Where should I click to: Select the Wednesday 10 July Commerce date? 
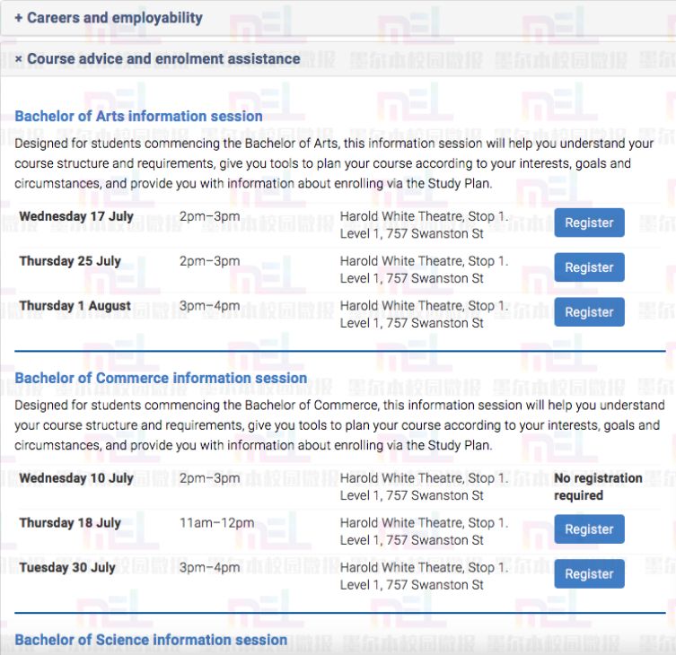click(x=76, y=478)
